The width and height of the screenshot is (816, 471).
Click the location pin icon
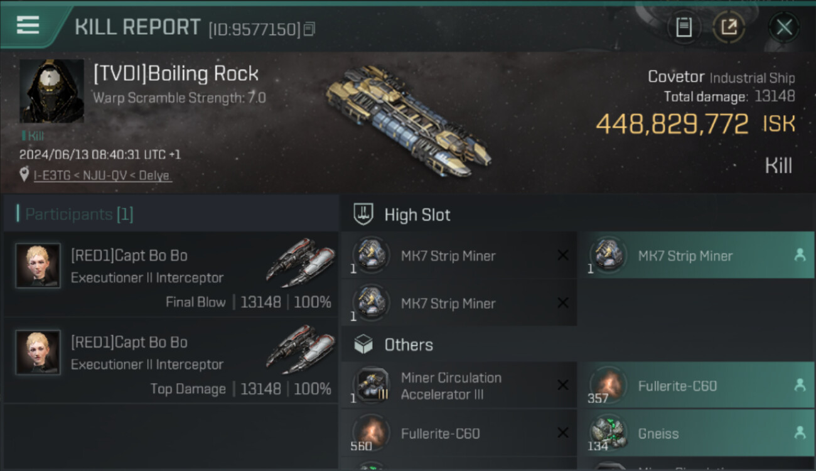tap(24, 175)
